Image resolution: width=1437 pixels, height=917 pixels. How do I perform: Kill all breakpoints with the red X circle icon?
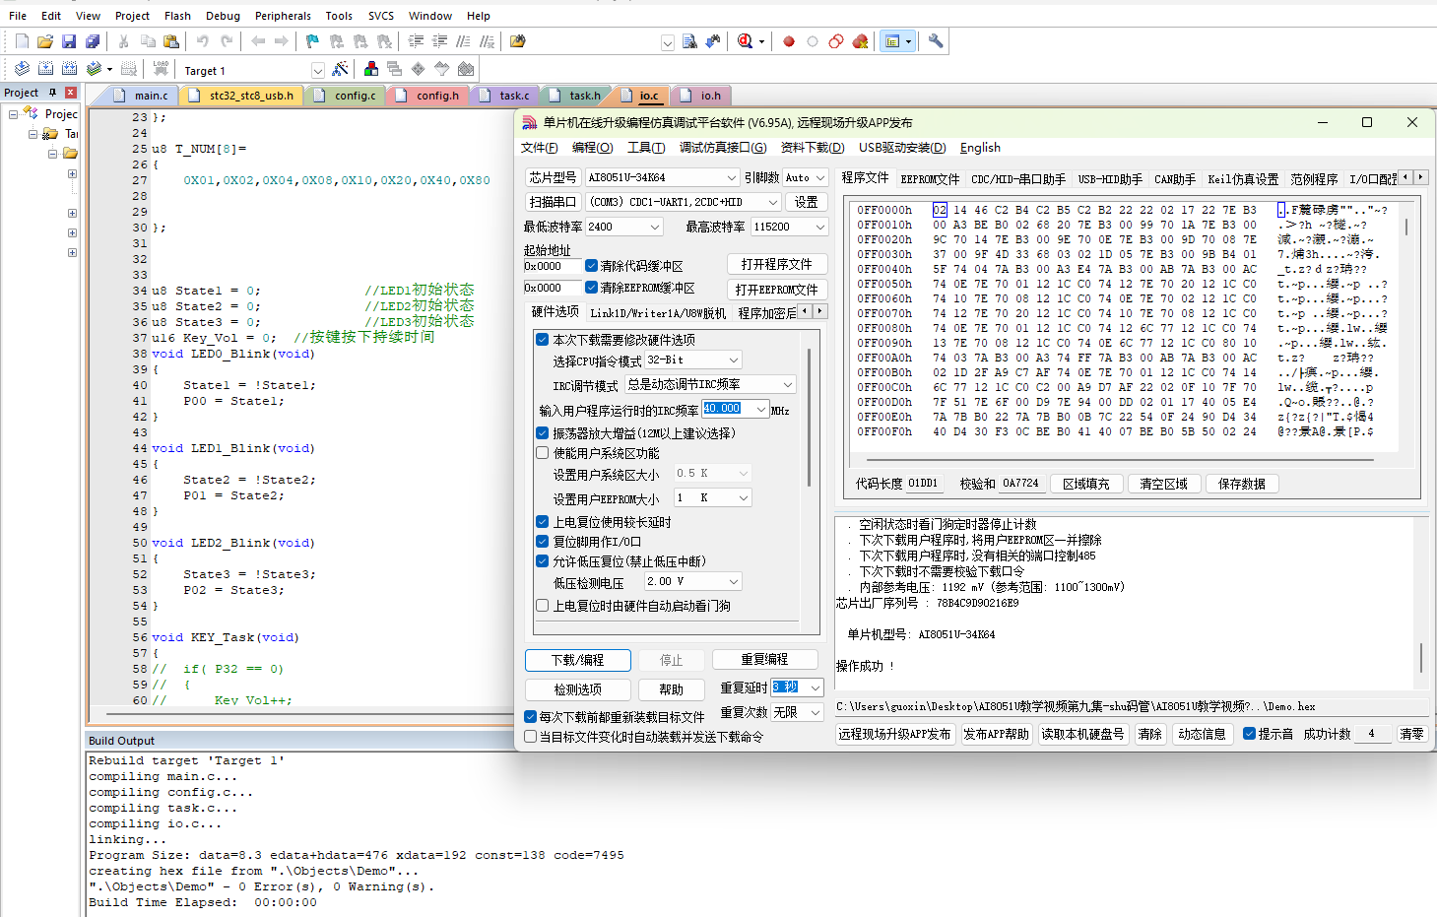[860, 41]
